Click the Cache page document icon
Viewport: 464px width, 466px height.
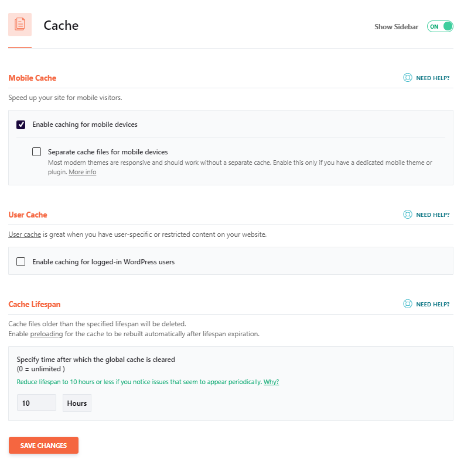[x=20, y=25]
